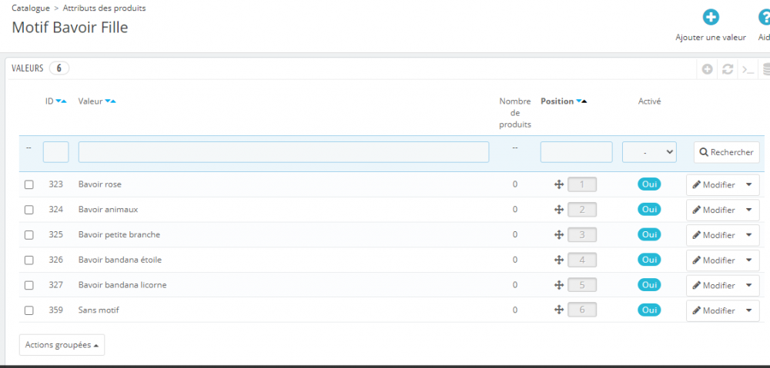The height and width of the screenshot is (368, 770).
Task: Grab move handle for Bavoir animaux
Action: tap(558, 210)
